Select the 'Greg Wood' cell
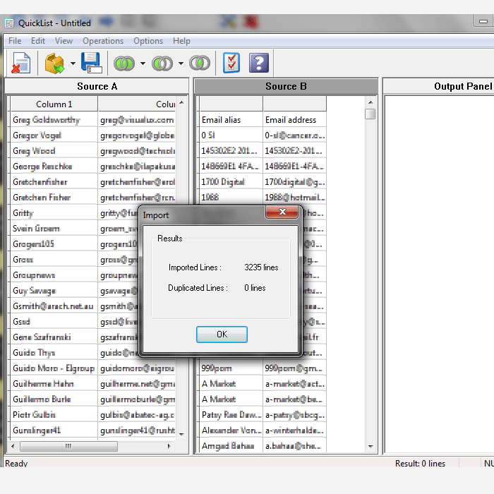 54,151
